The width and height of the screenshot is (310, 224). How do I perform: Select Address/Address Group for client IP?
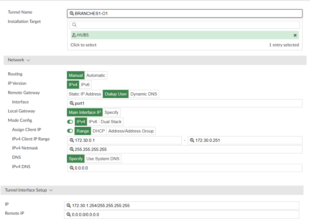[x=131, y=131]
